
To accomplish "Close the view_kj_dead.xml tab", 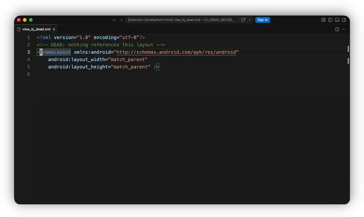I will click(x=54, y=29).
